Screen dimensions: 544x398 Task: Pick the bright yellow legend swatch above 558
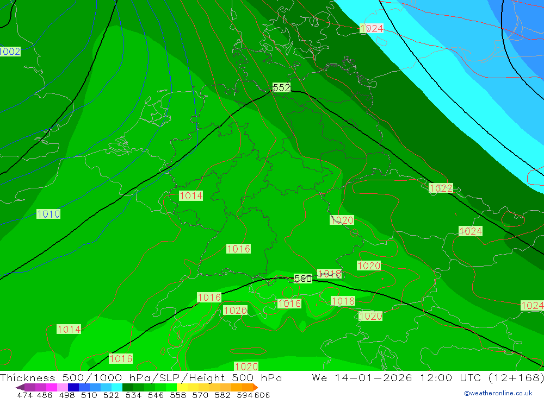pyautogui.click(x=182, y=387)
